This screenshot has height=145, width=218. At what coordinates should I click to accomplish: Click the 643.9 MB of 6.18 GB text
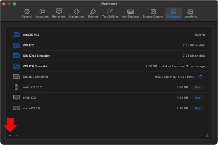coord(174,77)
